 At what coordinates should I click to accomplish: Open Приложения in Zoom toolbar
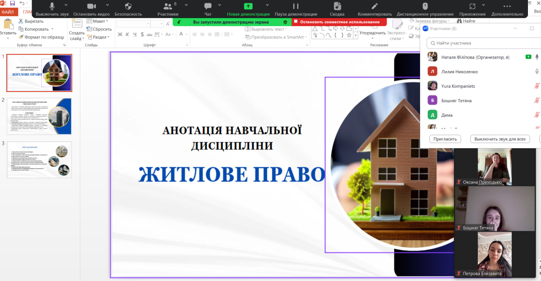pos(473,9)
